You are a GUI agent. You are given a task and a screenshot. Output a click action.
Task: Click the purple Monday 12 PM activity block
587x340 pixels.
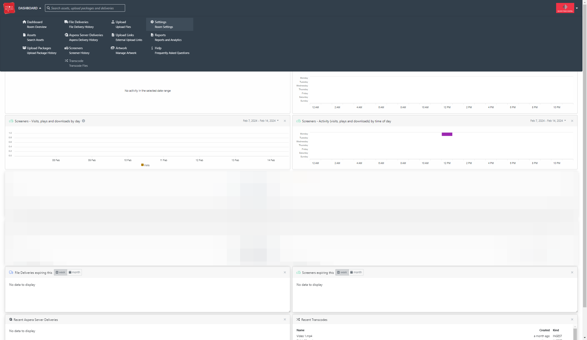447,134
